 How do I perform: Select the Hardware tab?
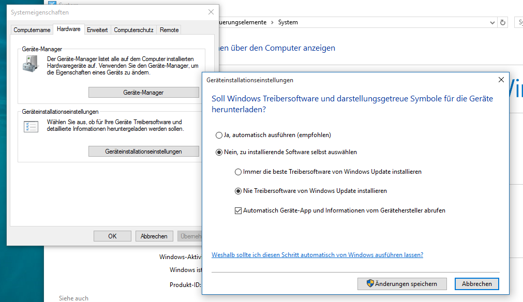69,29
